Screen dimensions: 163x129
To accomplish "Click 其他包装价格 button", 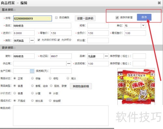I will pos(81,86).
